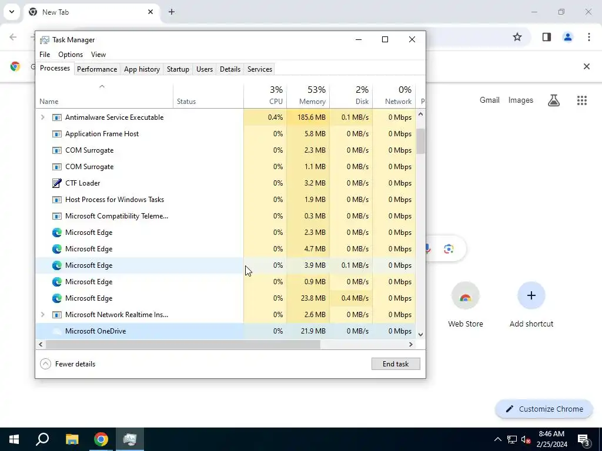Screen dimensions: 602x451
Task: Click the Status column header
Action: tap(208, 96)
